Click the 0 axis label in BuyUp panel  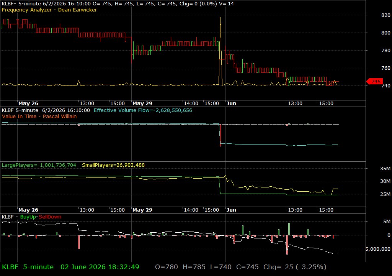click(x=389, y=235)
